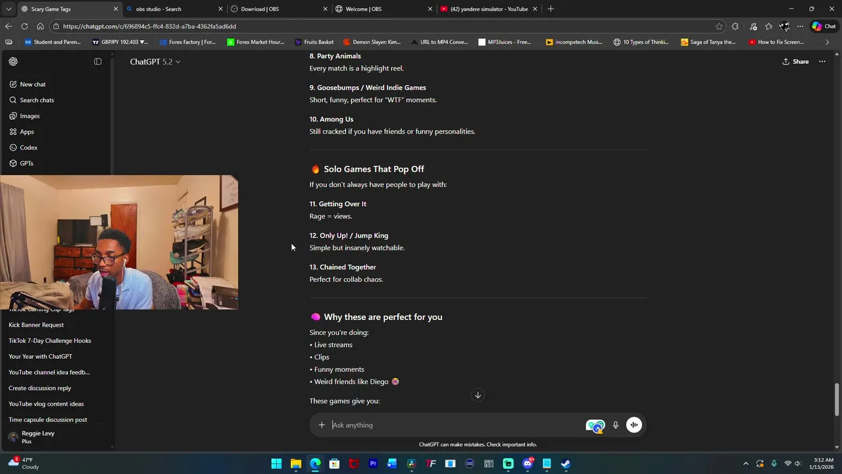The image size is (842, 474).
Task: Click the microphone dictate icon
Action: (615, 425)
